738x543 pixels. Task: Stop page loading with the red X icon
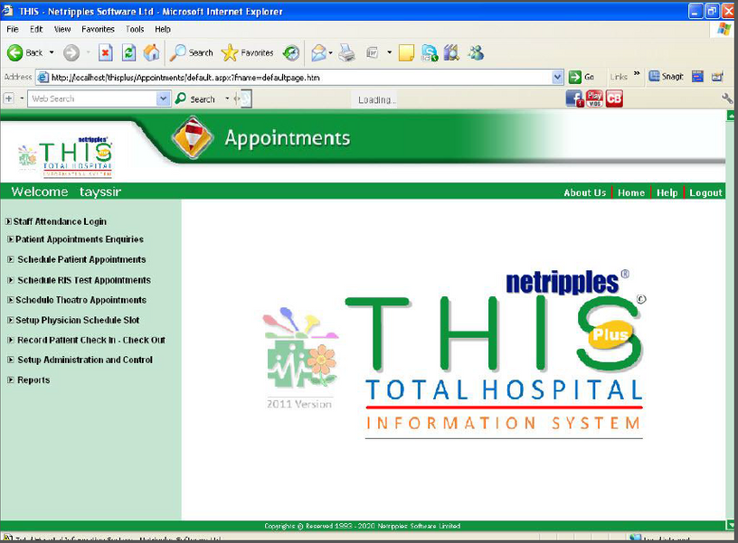coord(106,52)
